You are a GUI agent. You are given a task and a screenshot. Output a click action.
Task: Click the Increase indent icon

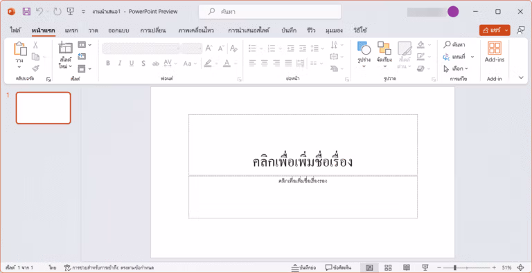(x=302, y=48)
